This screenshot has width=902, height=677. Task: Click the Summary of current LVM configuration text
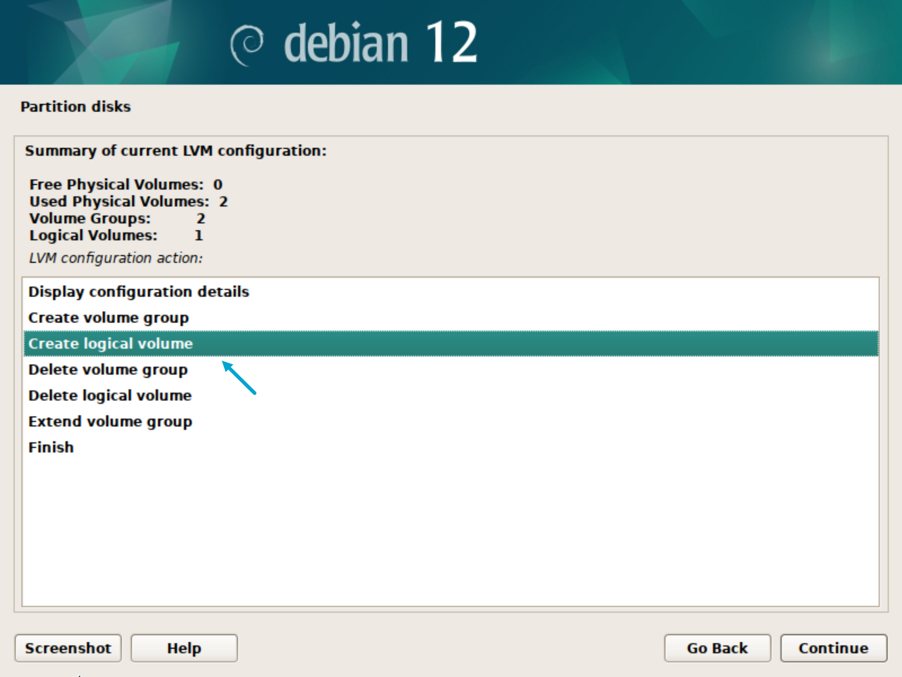[x=176, y=151]
